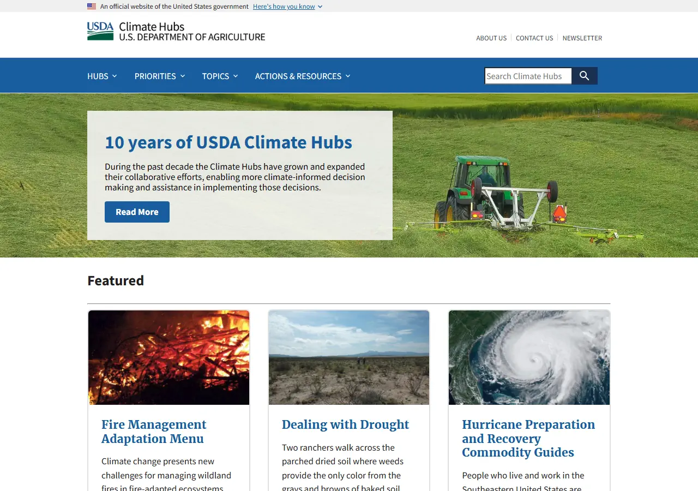Click the search magnifying glass icon
Screen dimensions: 698x491
click(584, 76)
